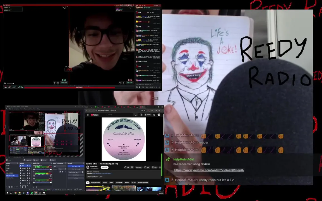Remove selected scene with trash icon
322x201 pixels.
point(9,187)
